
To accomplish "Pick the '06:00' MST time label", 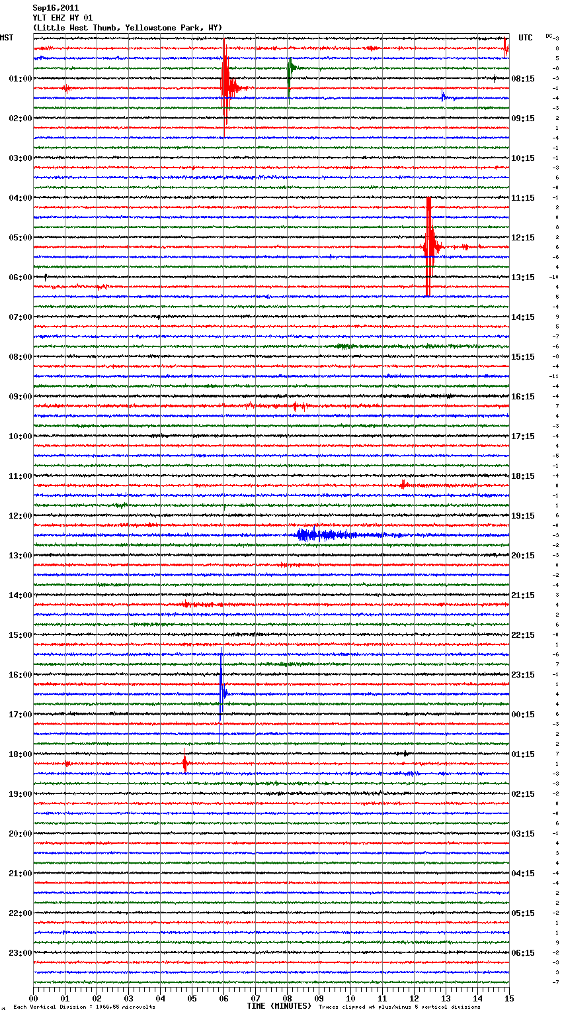I will (20, 278).
